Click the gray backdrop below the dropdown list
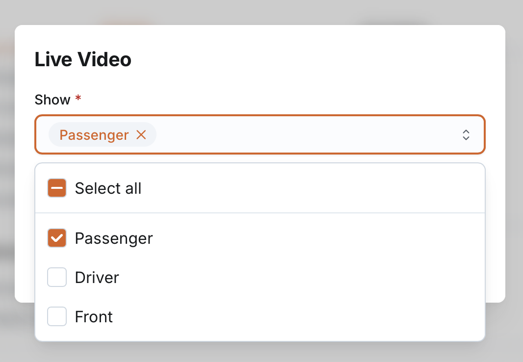The image size is (523, 362). point(260,353)
